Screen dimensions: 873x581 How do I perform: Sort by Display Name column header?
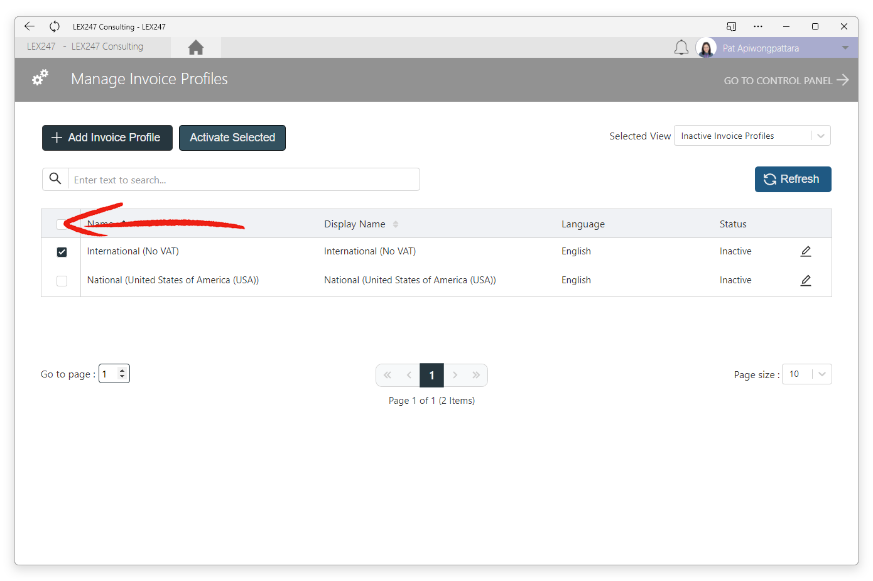[x=355, y=224]
